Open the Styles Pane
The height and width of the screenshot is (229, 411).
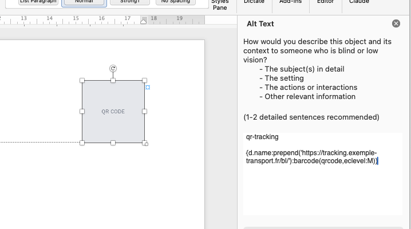click(x=220, y=5)
